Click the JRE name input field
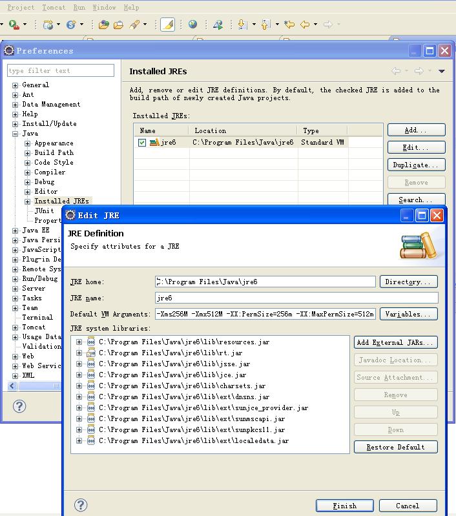 click(x=296, y=298)
